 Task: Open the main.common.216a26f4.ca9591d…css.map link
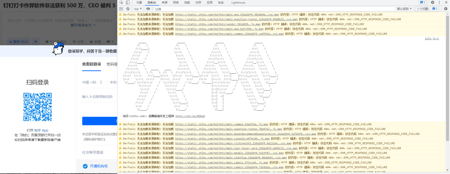[229, 34]
